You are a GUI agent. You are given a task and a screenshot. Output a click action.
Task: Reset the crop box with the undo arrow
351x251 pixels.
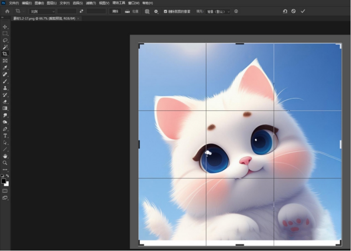coord(285,11)
